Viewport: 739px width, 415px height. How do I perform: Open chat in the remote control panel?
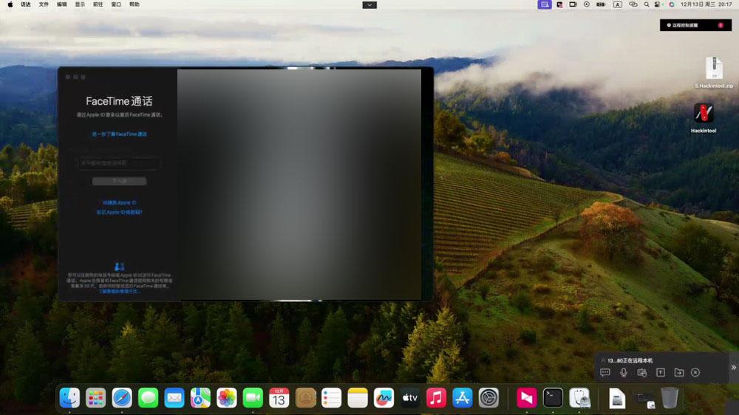[x=605, y=373]
